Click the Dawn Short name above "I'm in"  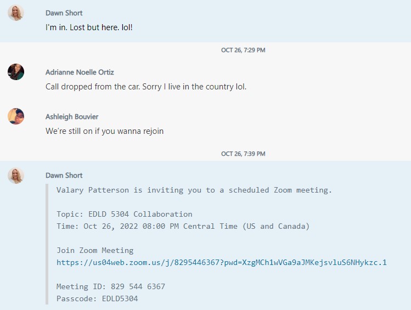64,13
